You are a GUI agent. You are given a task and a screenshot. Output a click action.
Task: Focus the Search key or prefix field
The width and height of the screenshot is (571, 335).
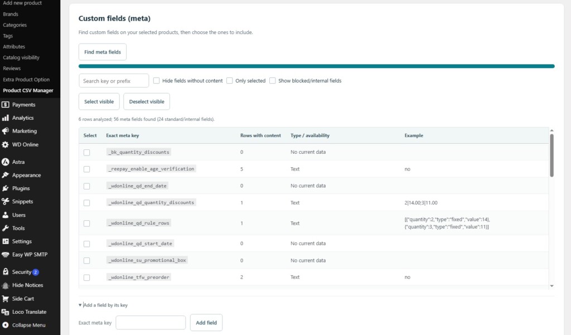[114, 81]
